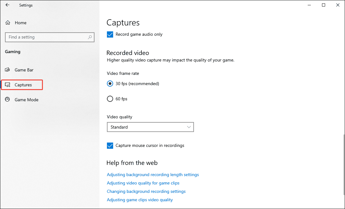
Task: Navigate back using the arrow icon
Action: pyautogui.click(x=7, y=5)
